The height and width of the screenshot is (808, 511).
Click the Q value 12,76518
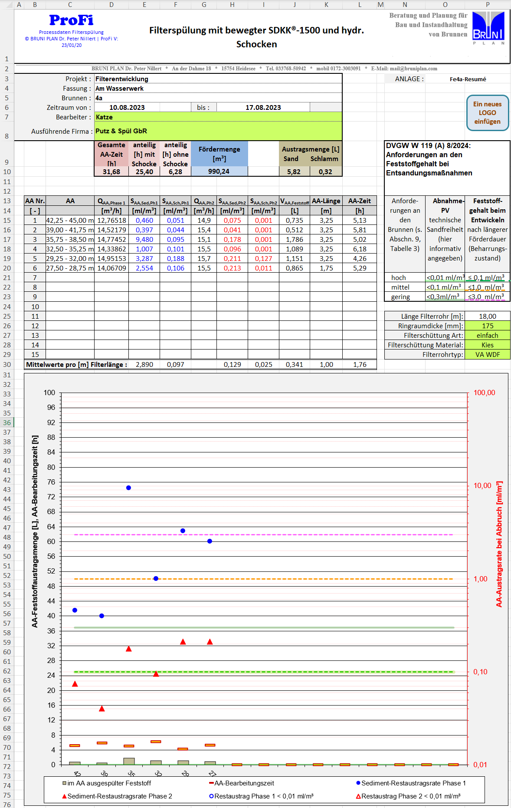111,221
